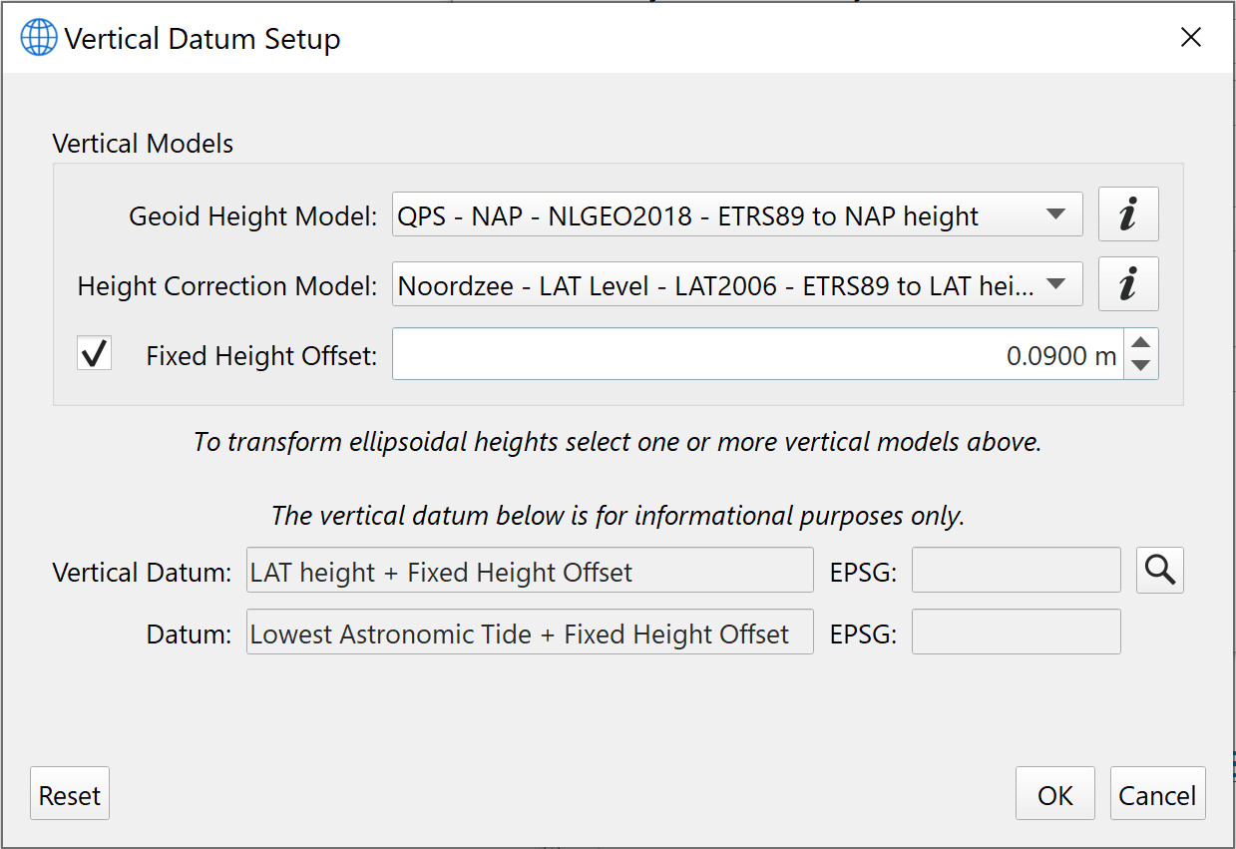Screen dimensions: 1236x849
Task: Click the Vertical Datum text field
Action: (x=530, y=571)
